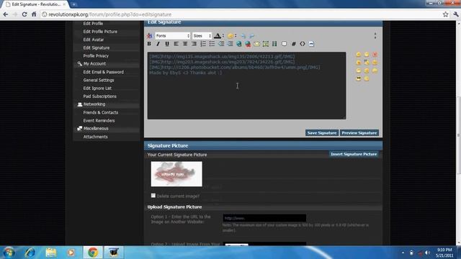Image resolution: width=461 pixels, height=259 pixels.
Task: Go to Edit Avatar page
Action: [x=93, y=40]
